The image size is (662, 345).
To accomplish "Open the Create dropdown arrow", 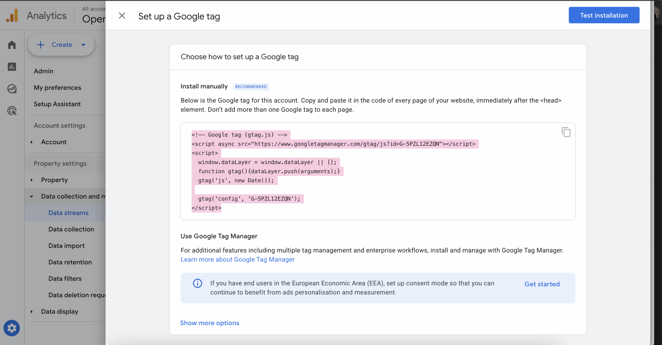I will point(83,45).
